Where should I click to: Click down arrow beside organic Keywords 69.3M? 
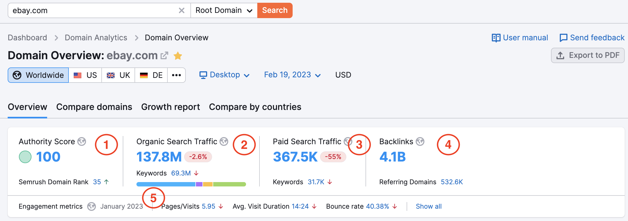(x=196, y=173)
